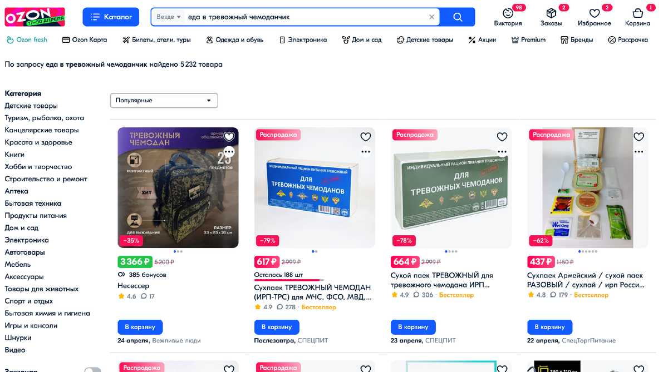668x372 pixels.
Task: Open the Ozon logo home page
Action: [35, 17]
